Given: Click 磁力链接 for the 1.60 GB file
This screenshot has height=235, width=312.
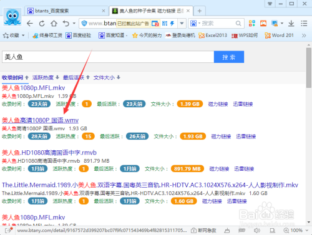Looking at the screenshot, I should tap(212, 201).
